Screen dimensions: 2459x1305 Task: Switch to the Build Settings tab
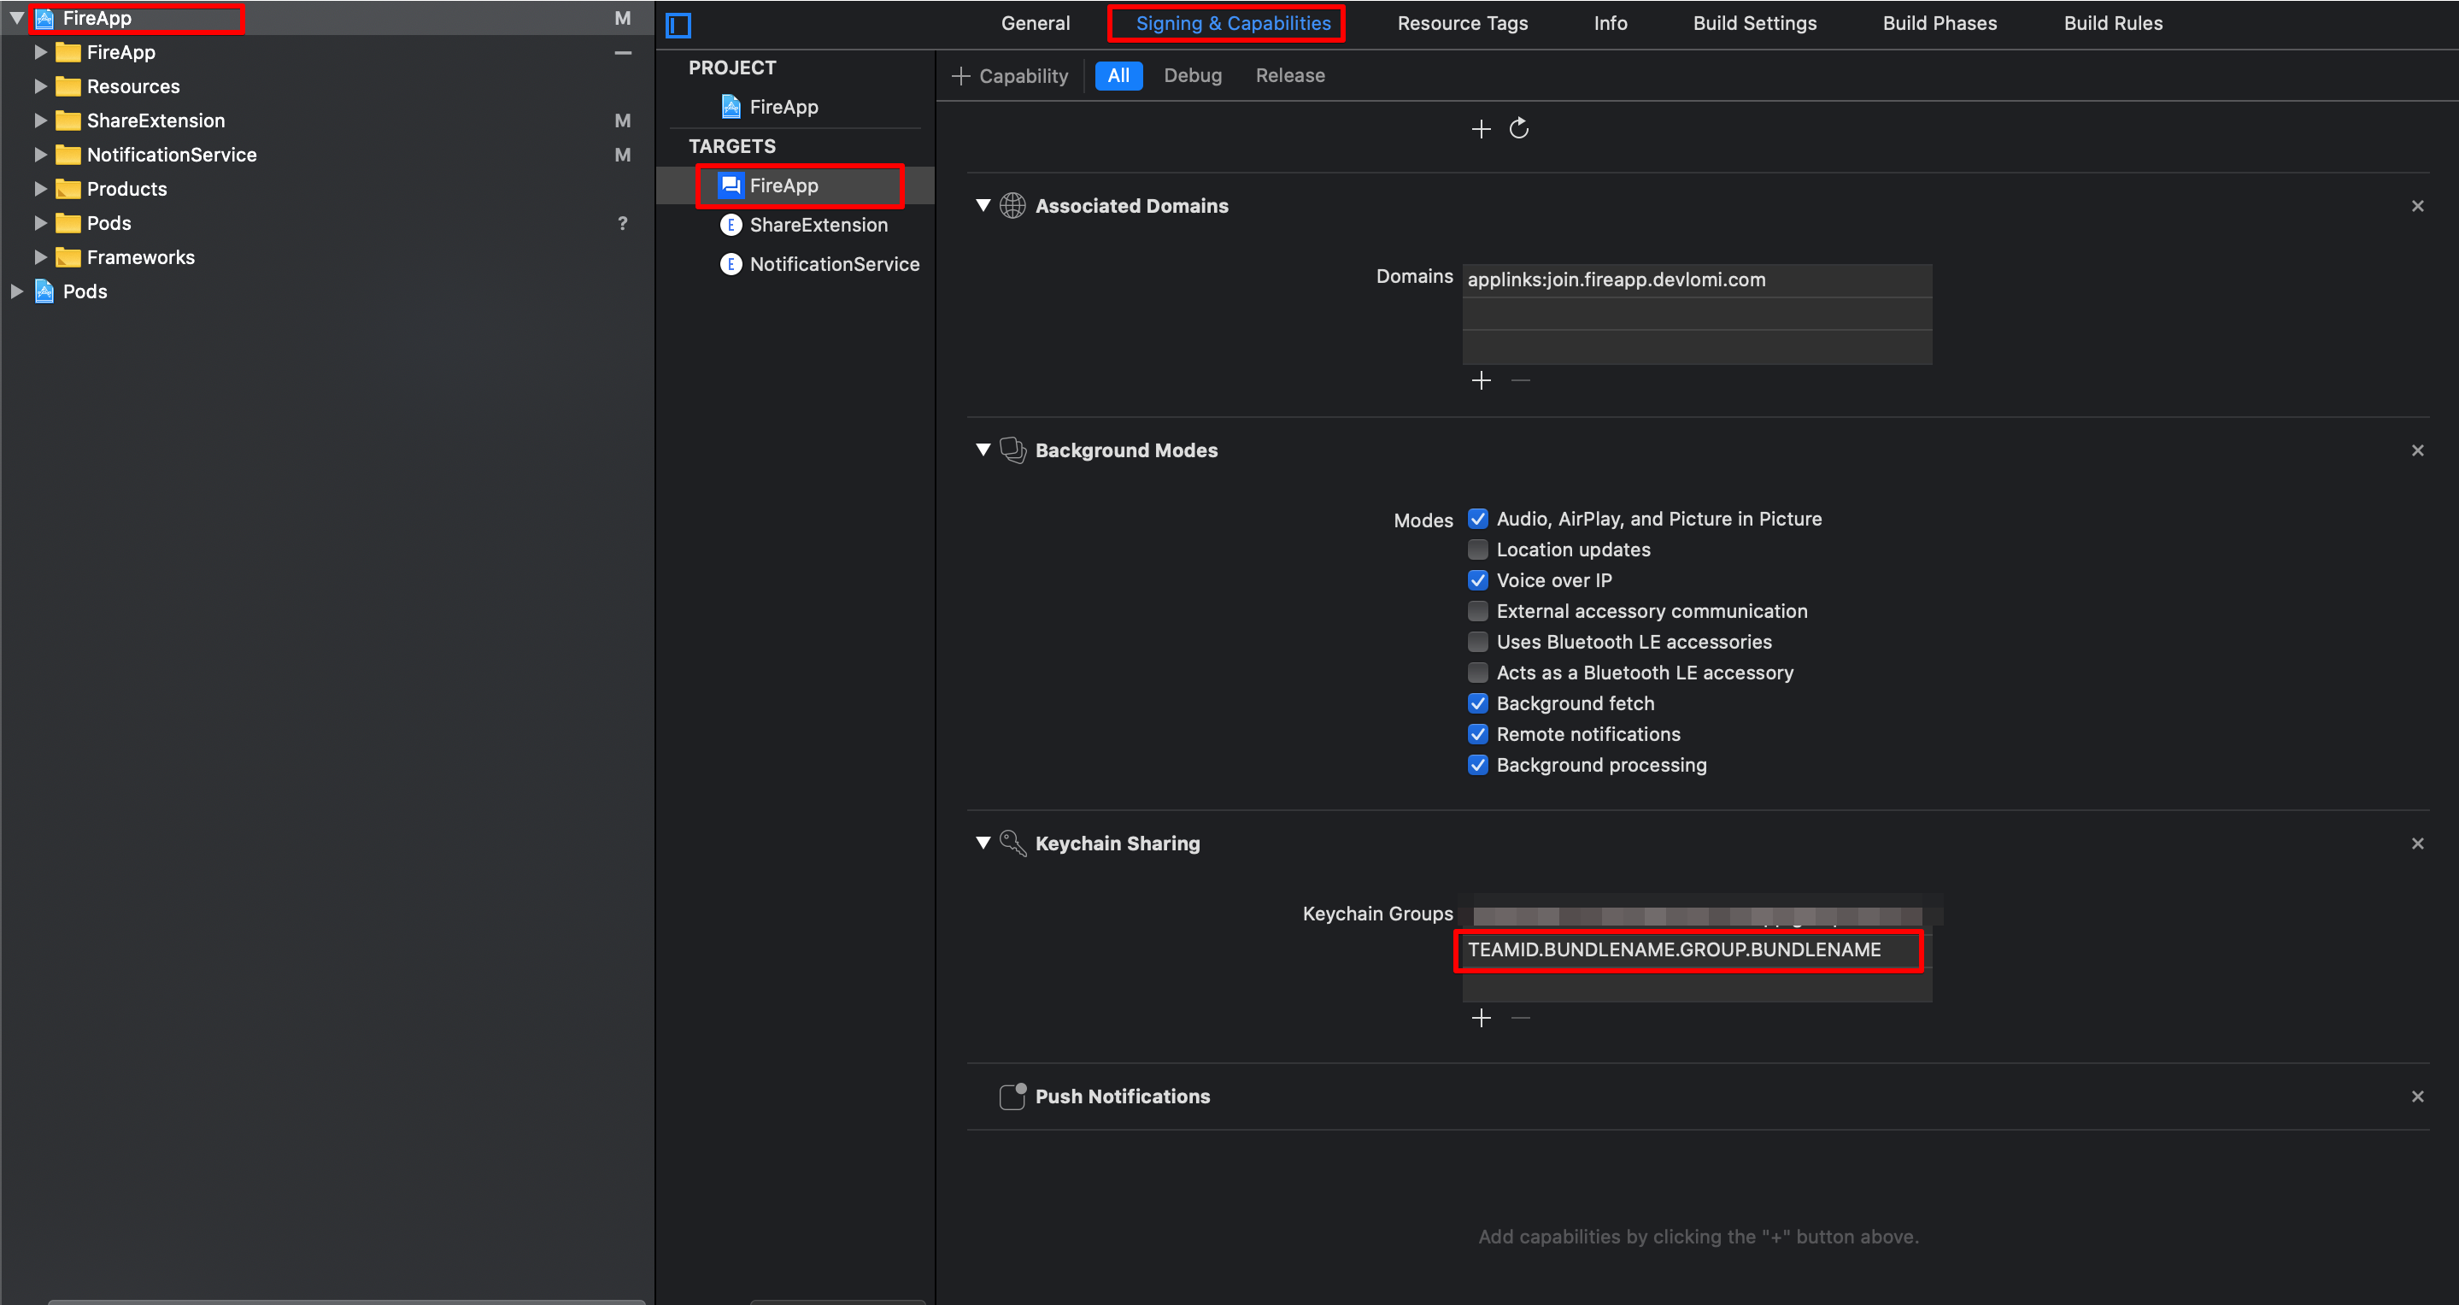click(x=1753, y=23)
